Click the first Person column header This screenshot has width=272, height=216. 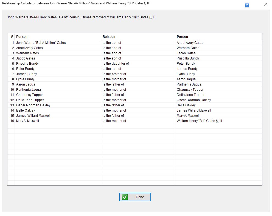(22, 36)
